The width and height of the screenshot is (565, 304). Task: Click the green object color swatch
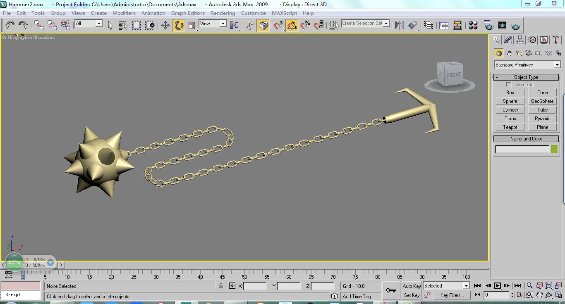(554, 149)
